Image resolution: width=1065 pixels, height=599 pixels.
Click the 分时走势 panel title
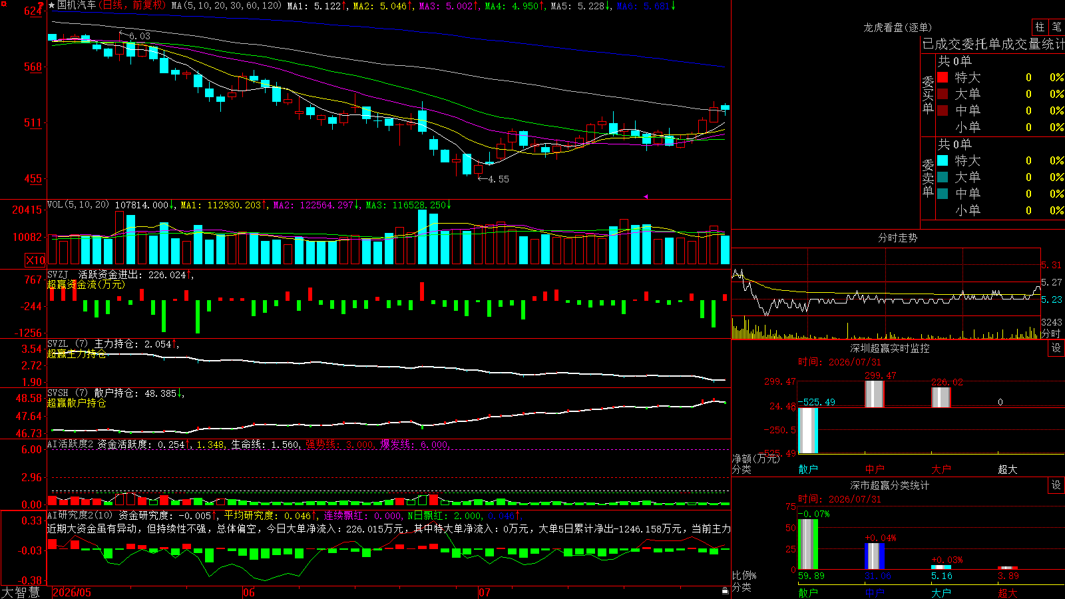[x=897, y=238]
